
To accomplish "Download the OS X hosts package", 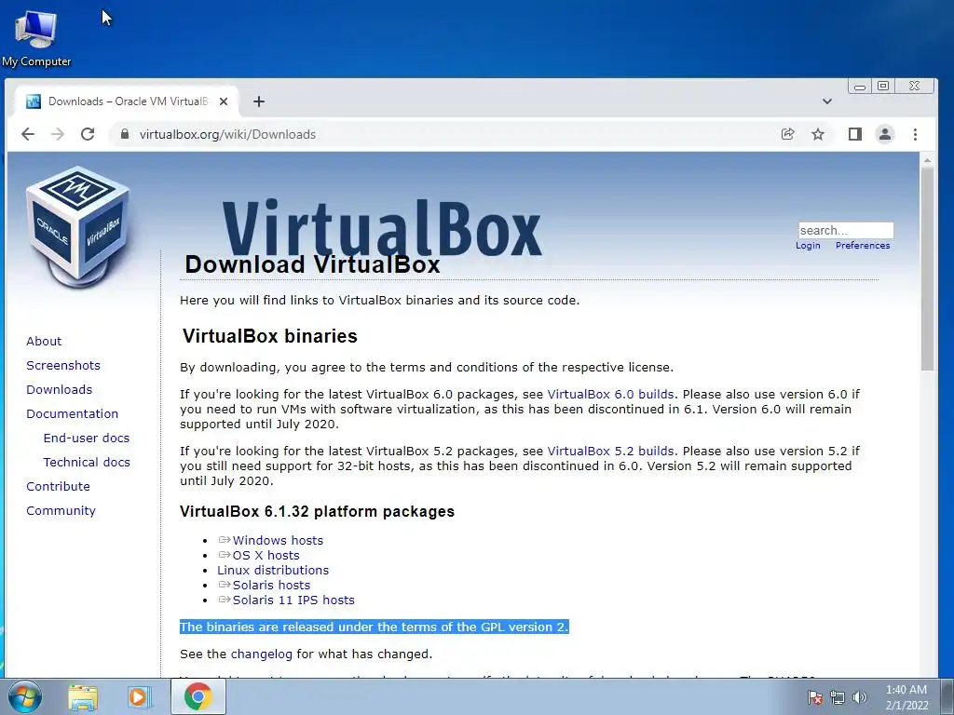I will tap(266, 555).
